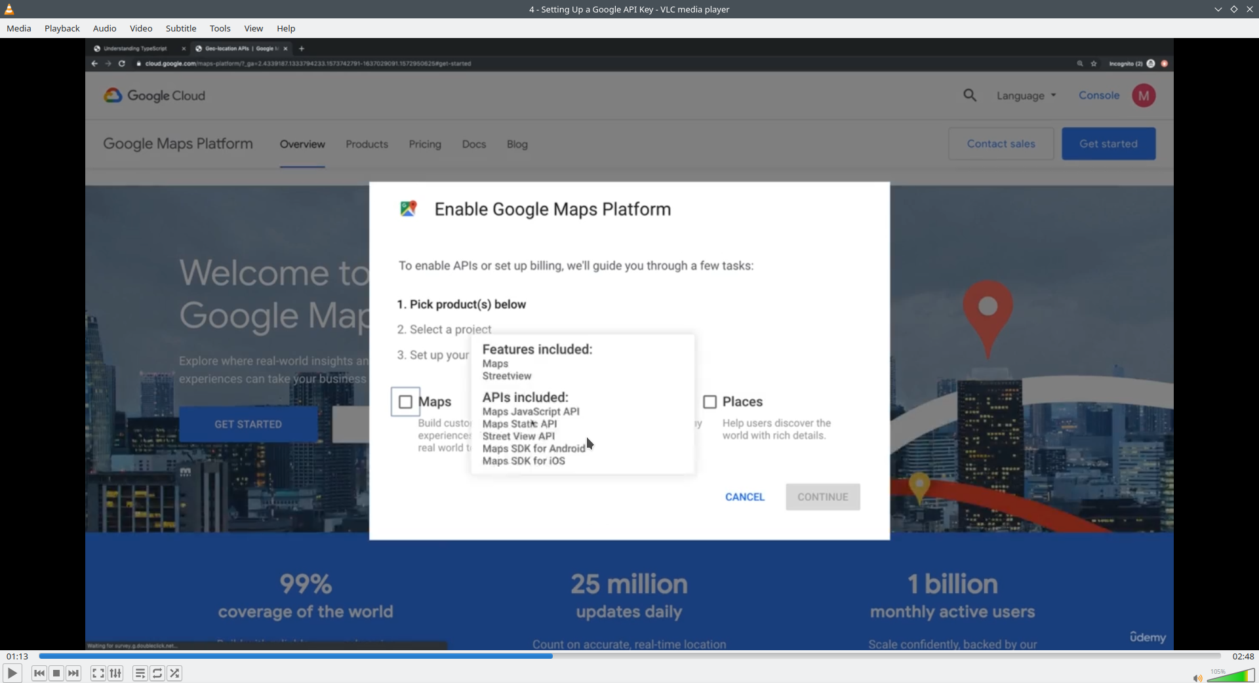Switch to the Geo-location APIs browser tab

point(241,49)
